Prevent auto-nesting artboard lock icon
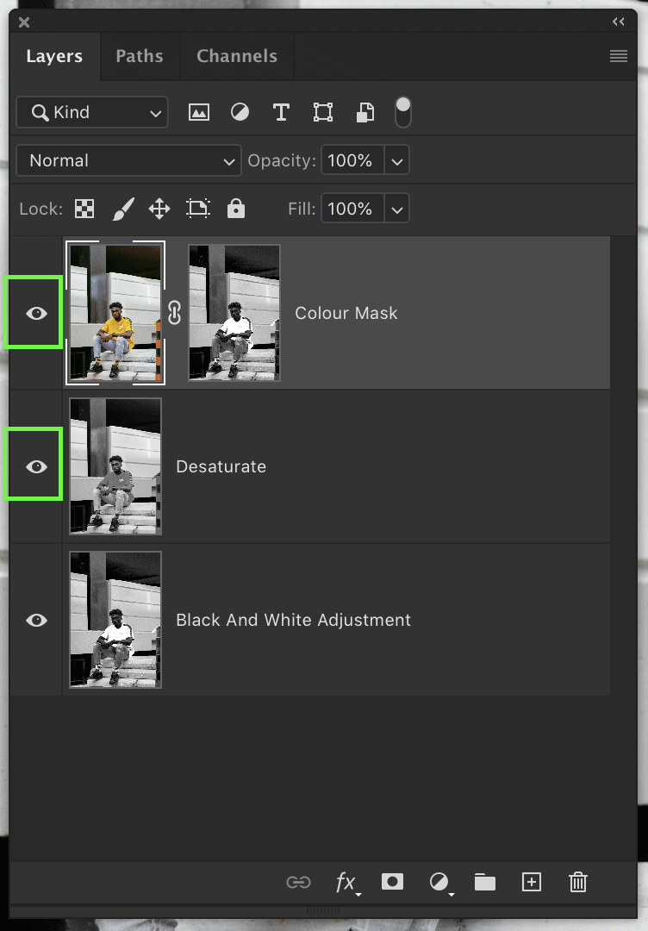 198,209
